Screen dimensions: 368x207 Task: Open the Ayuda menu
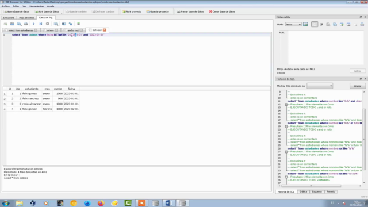[x=51, y=6]
